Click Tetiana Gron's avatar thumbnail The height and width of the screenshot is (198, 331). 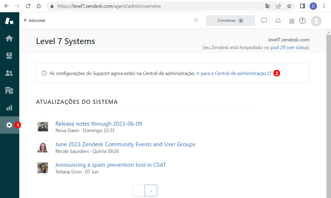(43, 168)
